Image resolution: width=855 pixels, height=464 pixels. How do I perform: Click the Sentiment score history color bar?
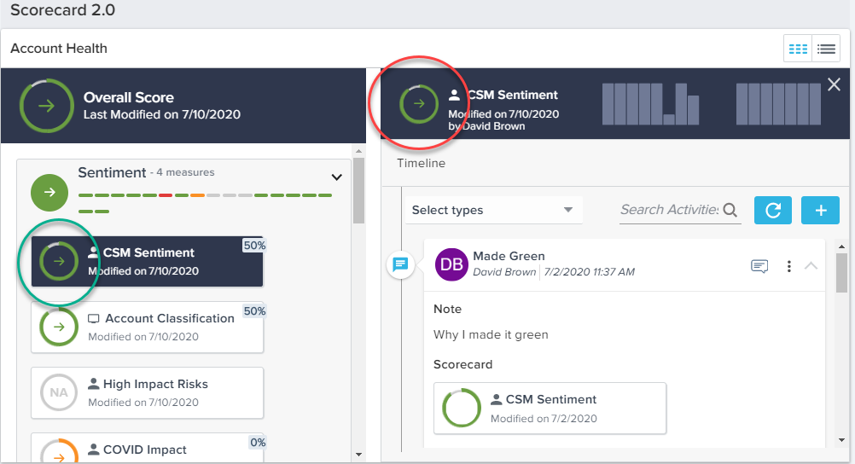pos(205,203)
